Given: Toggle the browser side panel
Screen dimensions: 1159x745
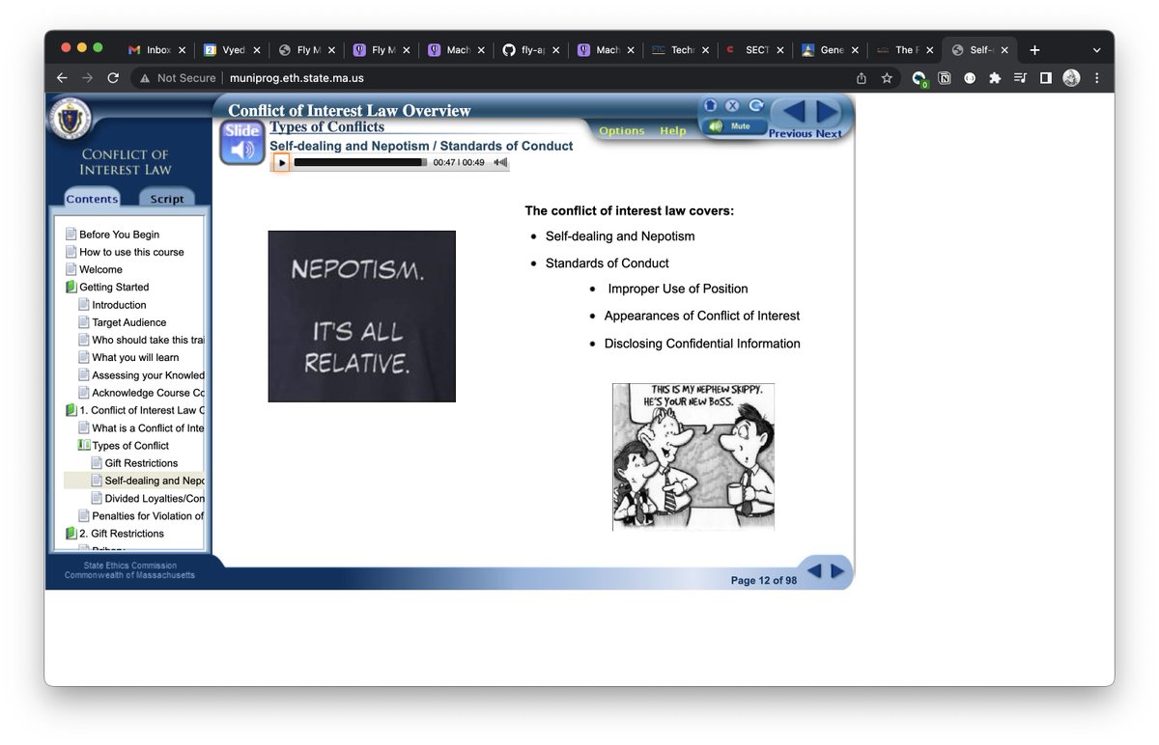Looking at the screenshot, I should (x=1045, y=78).
